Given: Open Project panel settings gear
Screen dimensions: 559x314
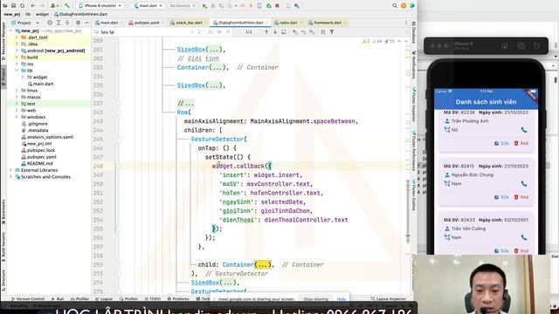Looking at the screenshot, I should pyautogui.click(x=78, y=23).
